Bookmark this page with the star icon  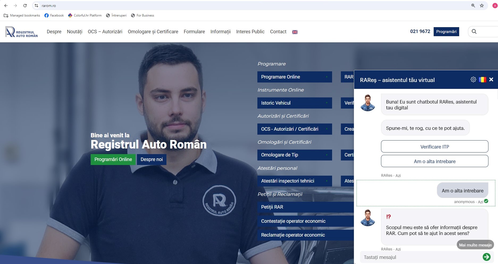[x=482, y=6]
